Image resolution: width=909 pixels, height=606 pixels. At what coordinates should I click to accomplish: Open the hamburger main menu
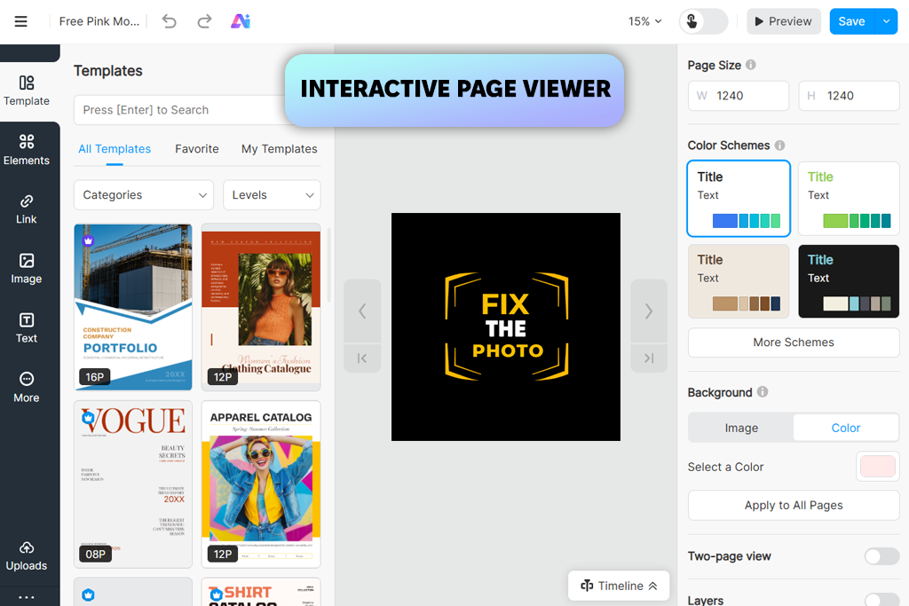click(x=21, y=21)
